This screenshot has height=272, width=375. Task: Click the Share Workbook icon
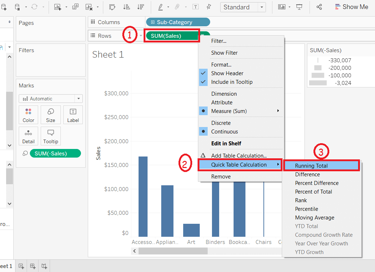[x=319, y=7]
